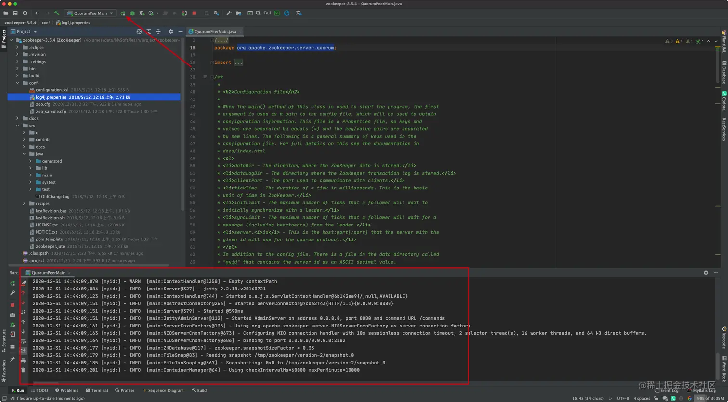Start debugging with the green bug icon
The image size is (728, 402).
click(132, 13)
